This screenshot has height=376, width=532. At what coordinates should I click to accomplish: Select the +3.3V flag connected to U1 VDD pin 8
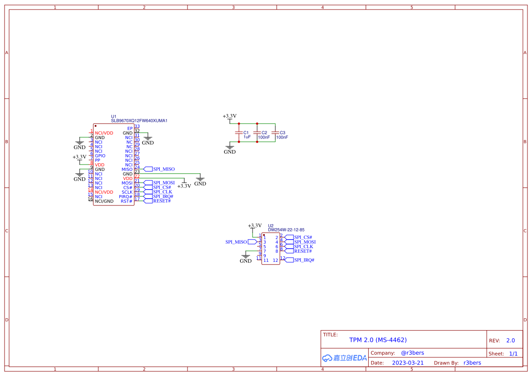80,159
